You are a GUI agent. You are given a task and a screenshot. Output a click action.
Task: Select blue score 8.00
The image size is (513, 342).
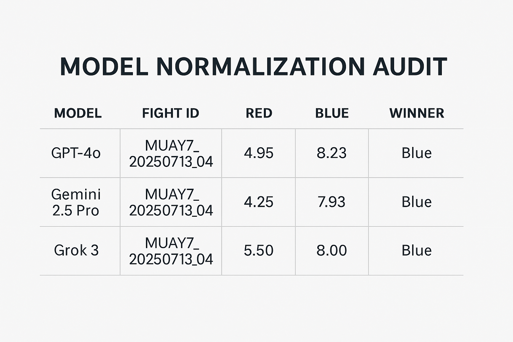332,250
